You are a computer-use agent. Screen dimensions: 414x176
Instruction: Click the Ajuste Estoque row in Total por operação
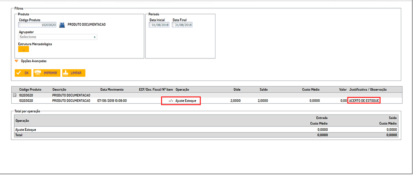(x=206, y=130)
